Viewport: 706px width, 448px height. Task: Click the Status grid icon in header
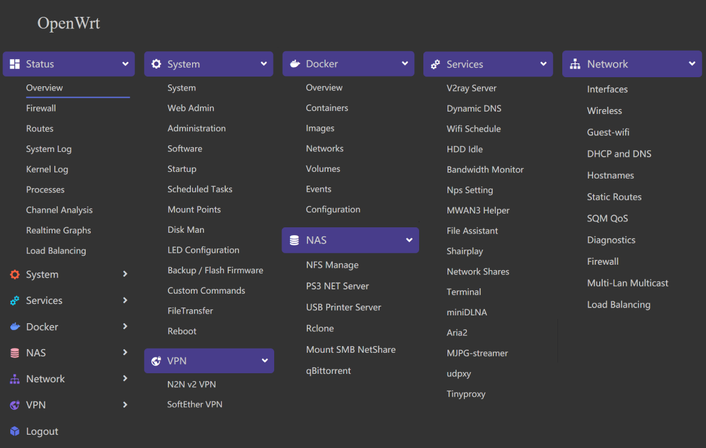[x=15, y=64]
